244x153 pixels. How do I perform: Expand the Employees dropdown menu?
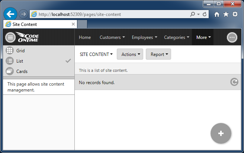point(144,37)
